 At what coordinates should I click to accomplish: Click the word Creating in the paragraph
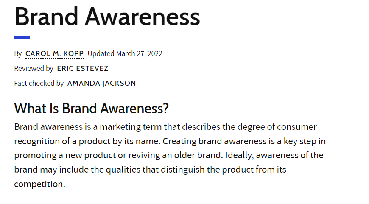[x=179, y=141]
